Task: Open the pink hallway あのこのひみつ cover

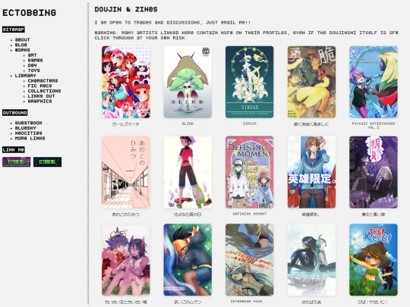Action: click(x=126, y=172)
